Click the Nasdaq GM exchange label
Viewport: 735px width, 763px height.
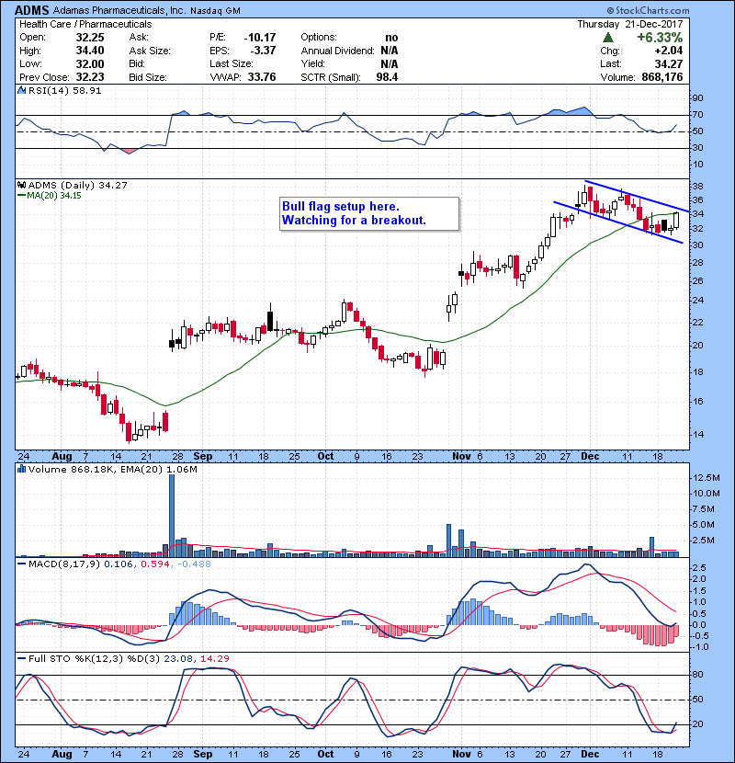pos(216,11)
